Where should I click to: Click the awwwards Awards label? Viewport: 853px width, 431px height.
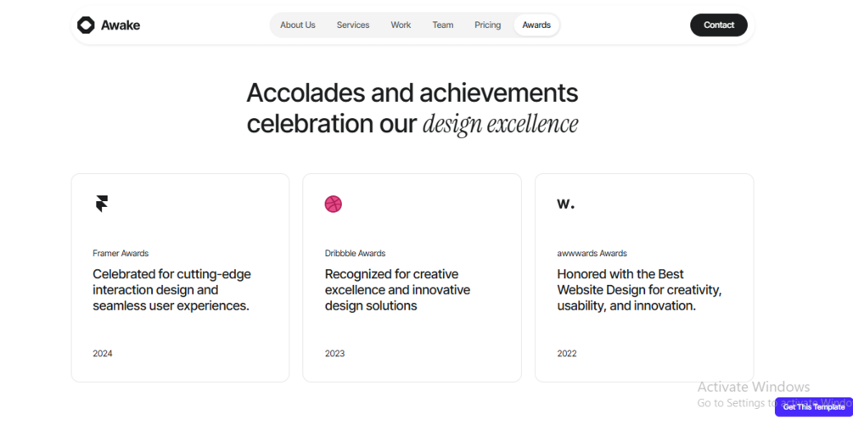click(592, 254)
